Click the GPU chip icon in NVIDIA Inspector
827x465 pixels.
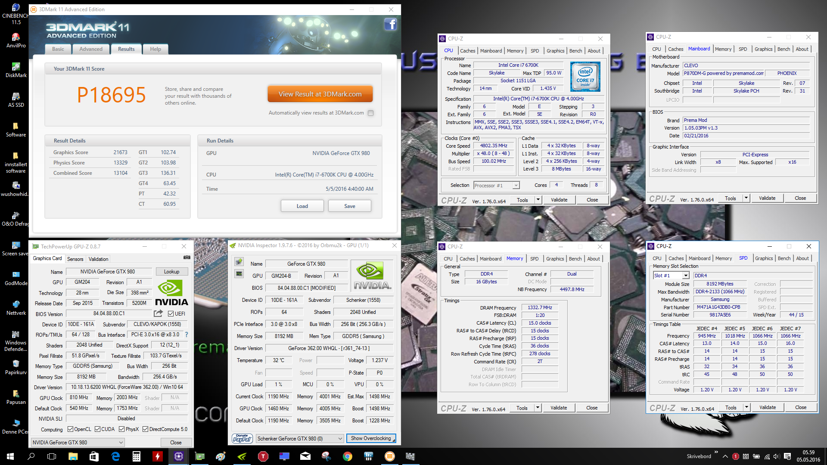pyautogui.click(x=239, y=262)
